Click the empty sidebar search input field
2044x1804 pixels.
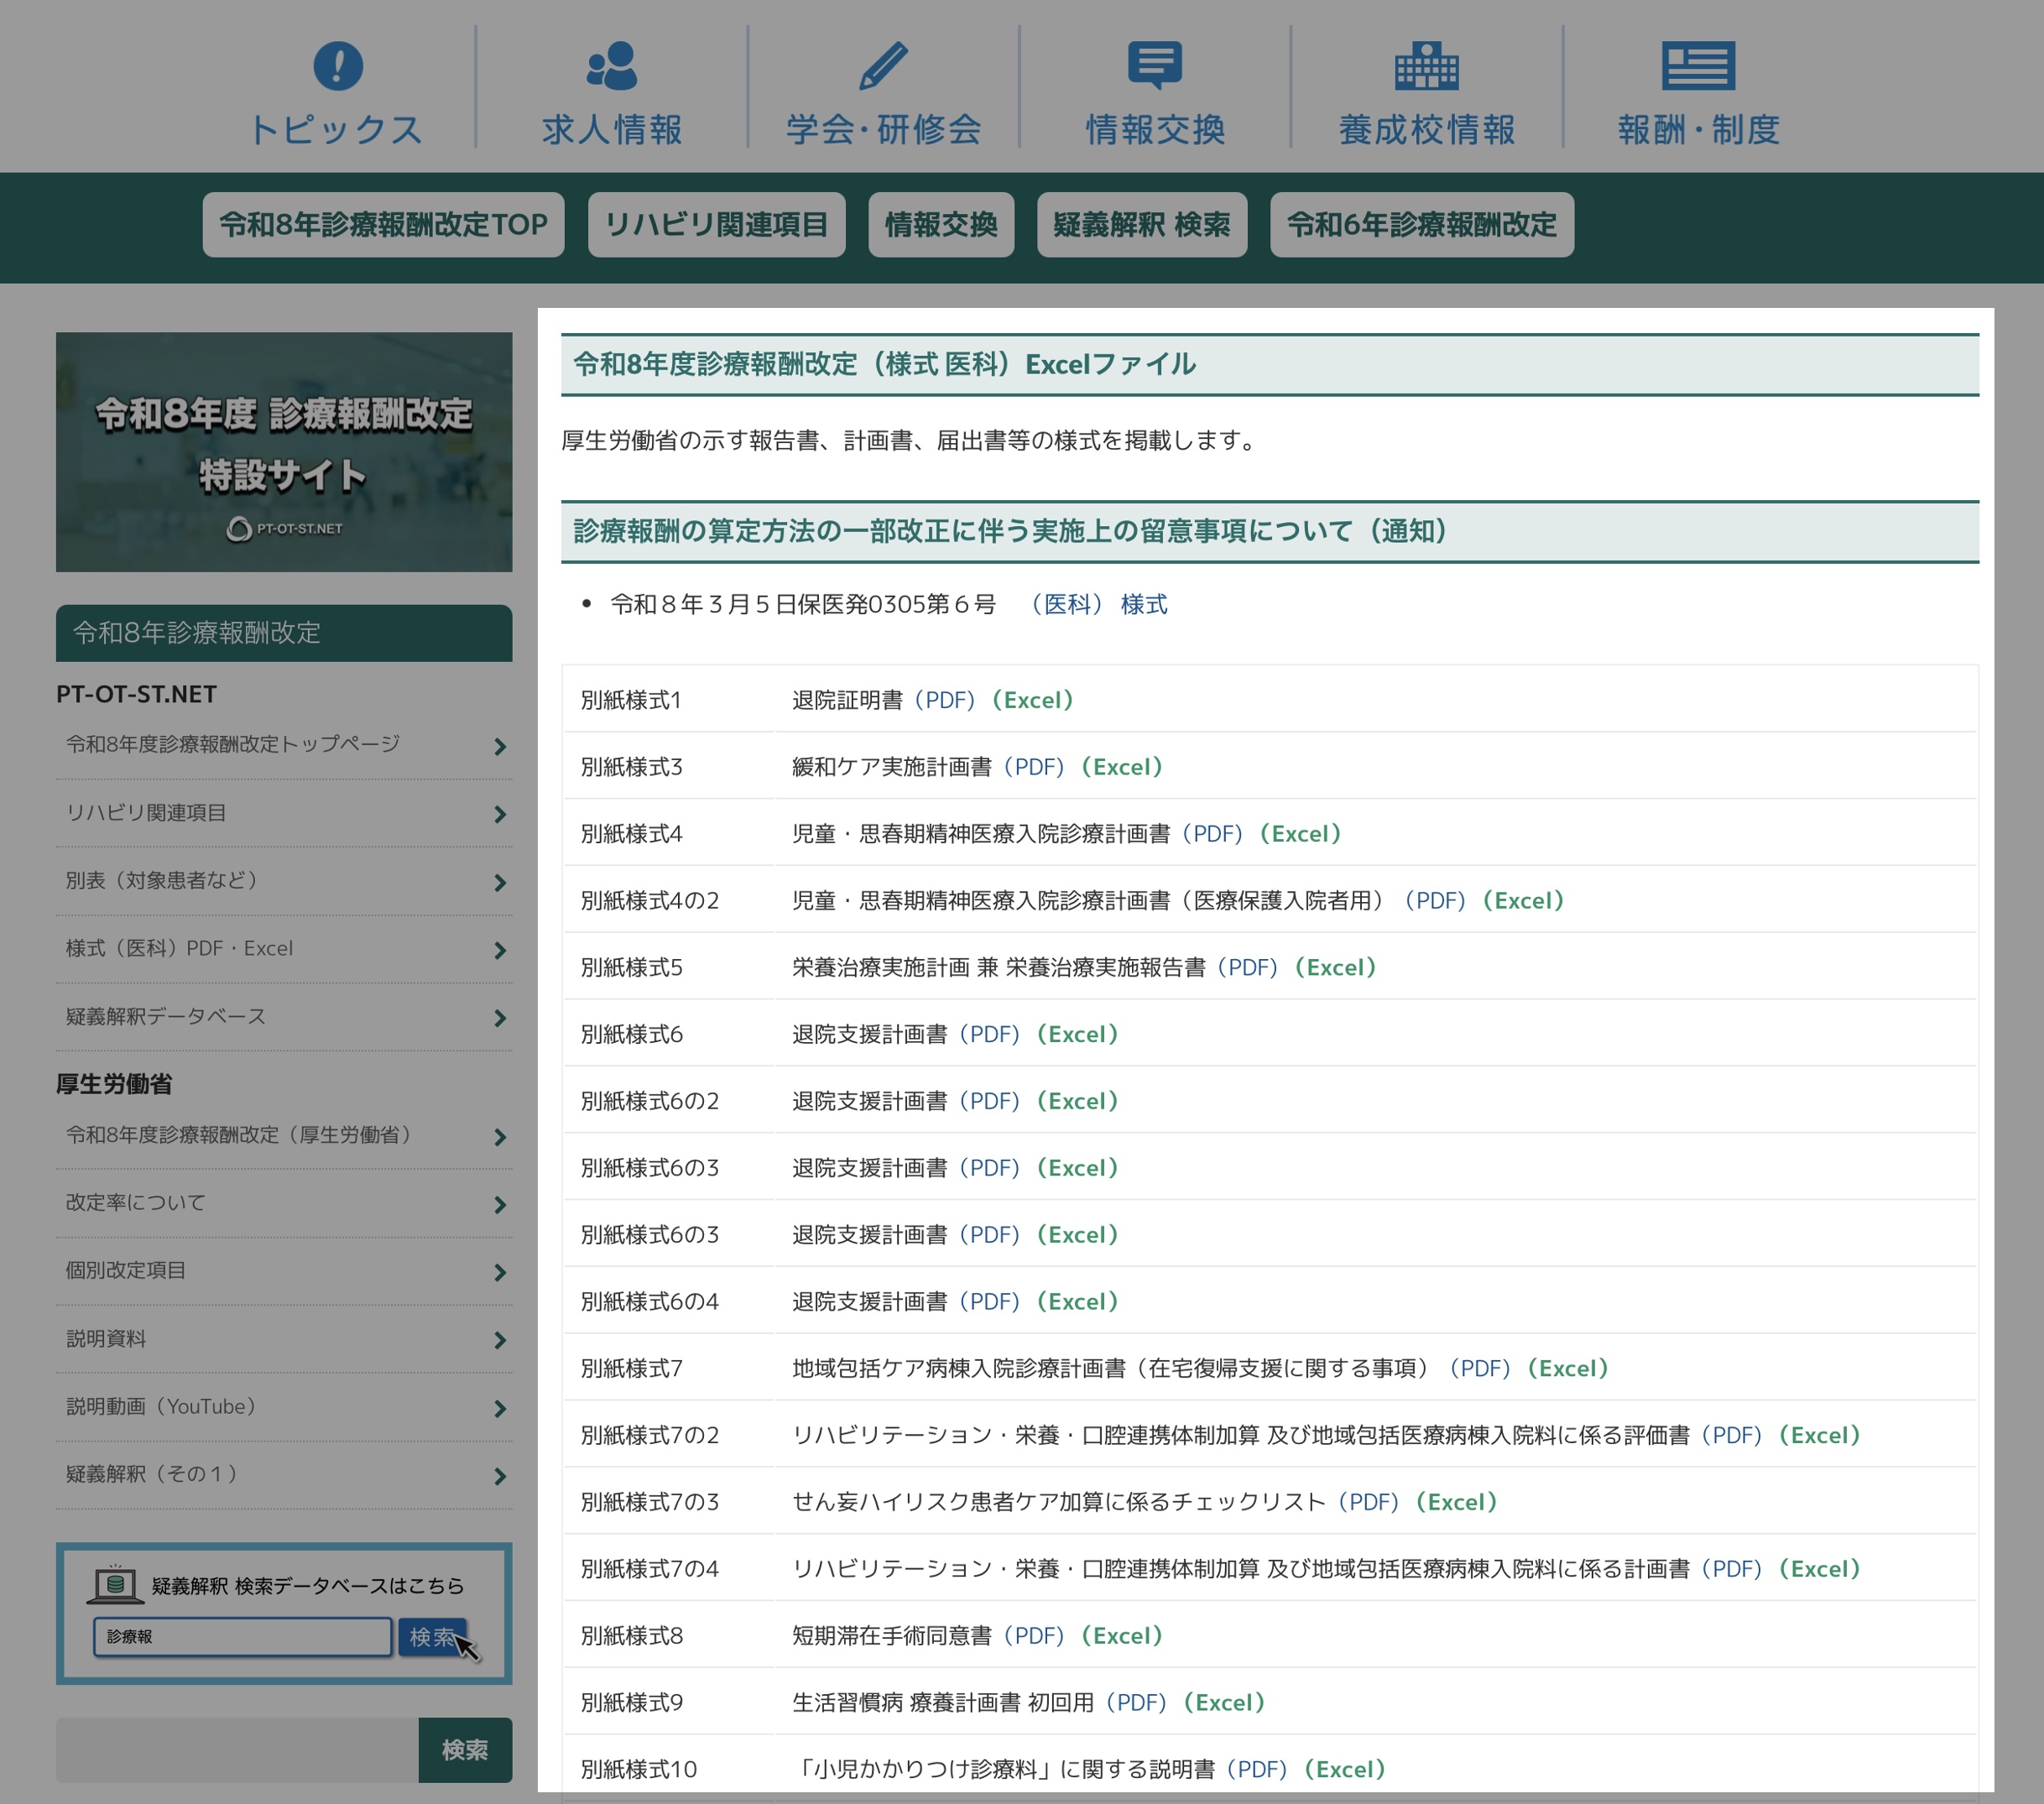tap(237, 1749)
